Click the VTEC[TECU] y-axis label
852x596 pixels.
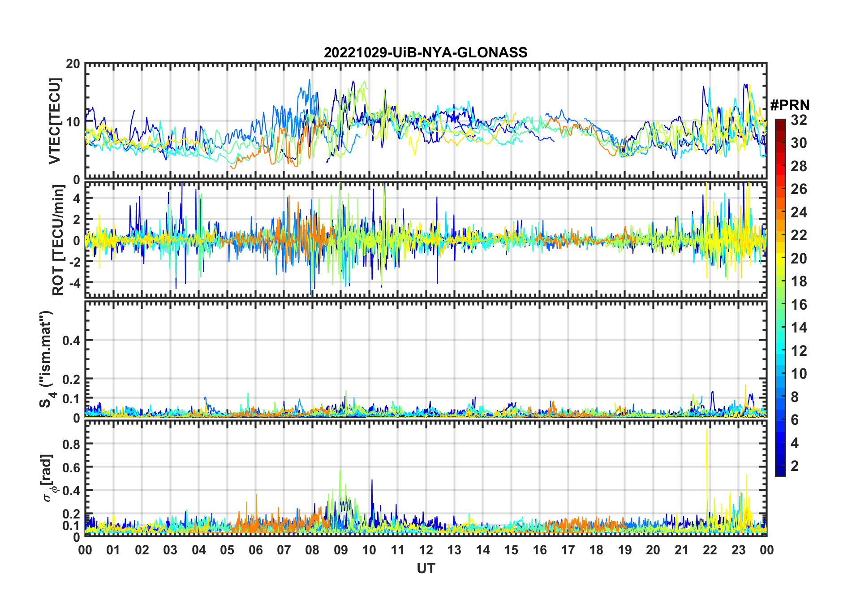click(x=55, y=121)
